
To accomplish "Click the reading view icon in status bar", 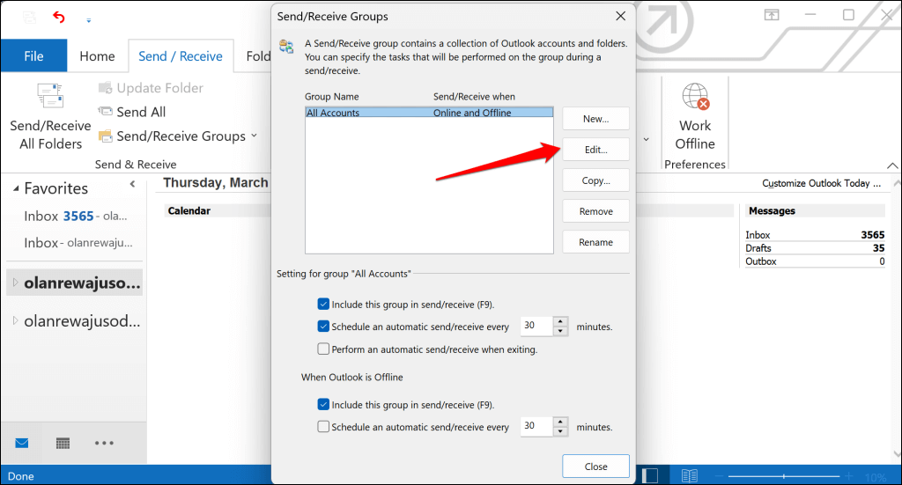I will 690,476.
